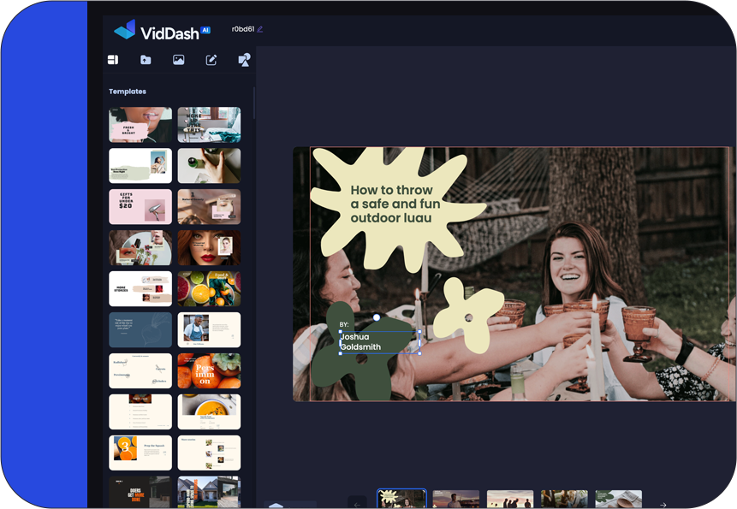
Task: Click the upload folder icon
Action: 146,60
